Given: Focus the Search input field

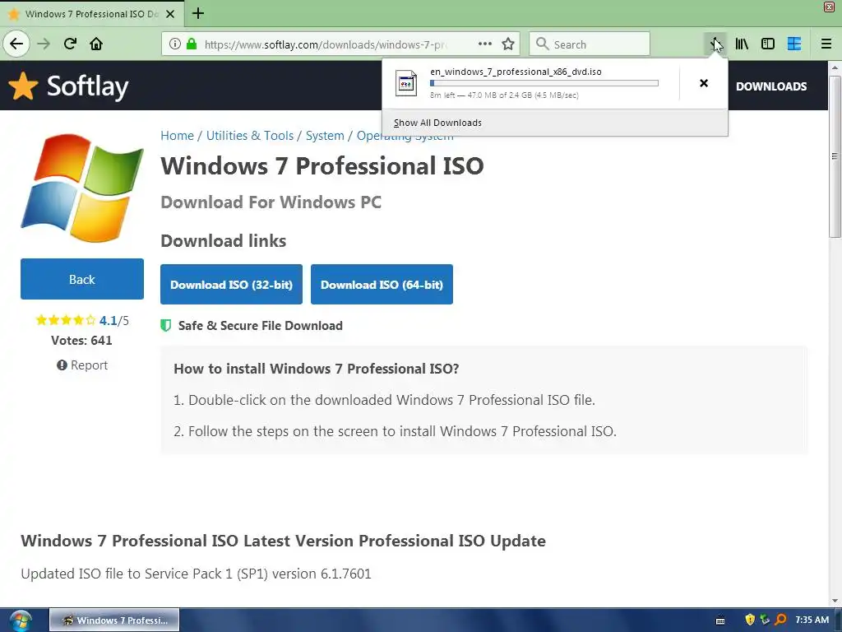Looking at the screenshot, I should pos(590,44).
